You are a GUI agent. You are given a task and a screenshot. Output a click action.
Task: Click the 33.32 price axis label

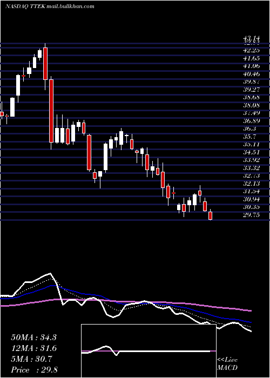tap(251, 168)
